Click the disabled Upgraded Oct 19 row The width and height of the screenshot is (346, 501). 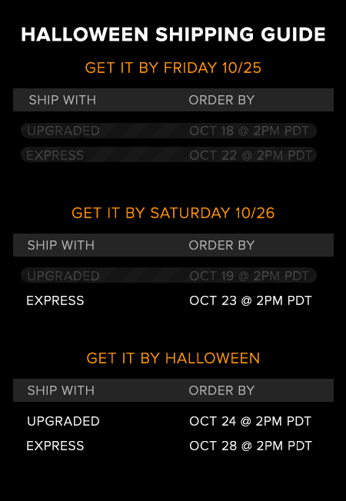tap(168, 275)
